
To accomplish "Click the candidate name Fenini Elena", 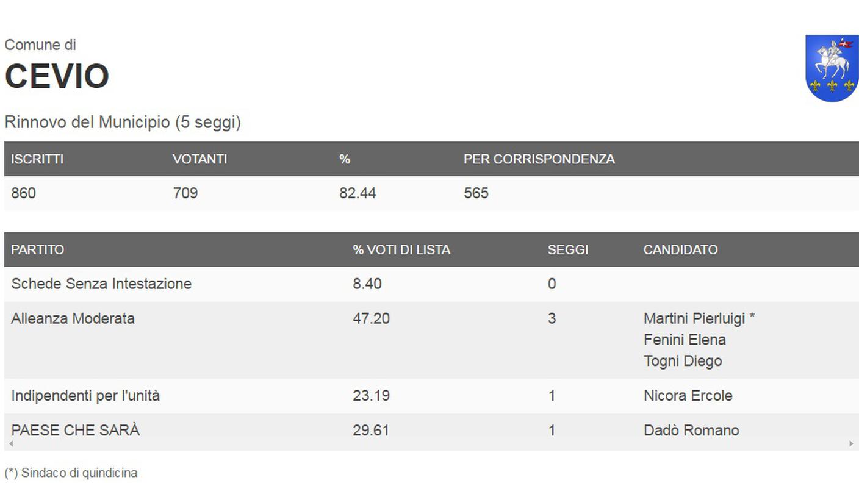I will (685, 340).
